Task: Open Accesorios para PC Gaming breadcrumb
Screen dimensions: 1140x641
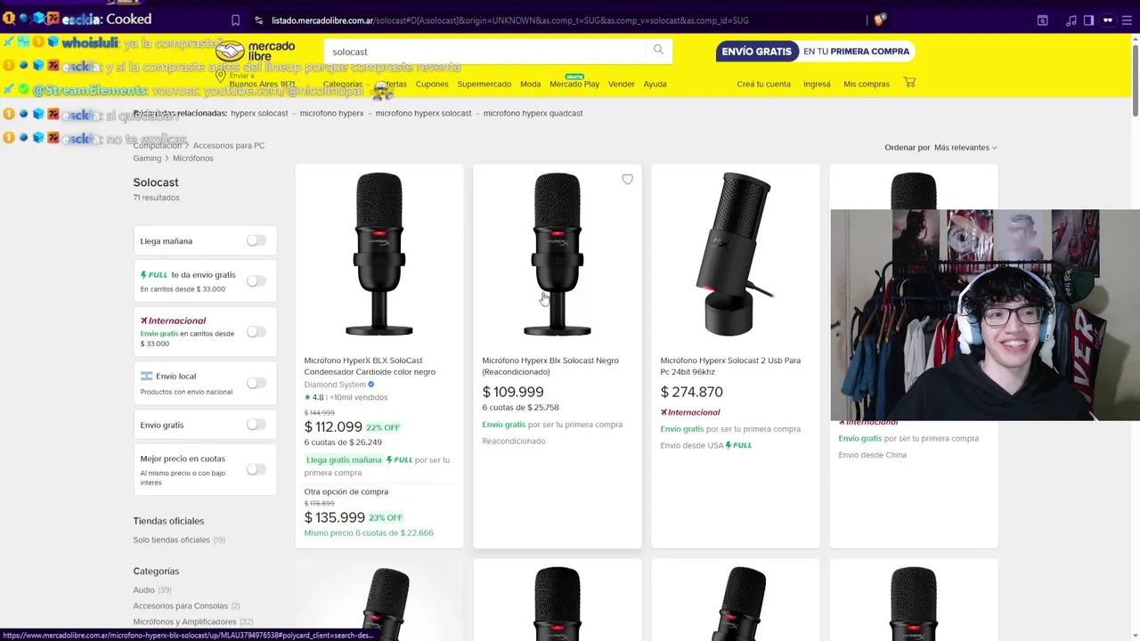Action: pos(199,151)
